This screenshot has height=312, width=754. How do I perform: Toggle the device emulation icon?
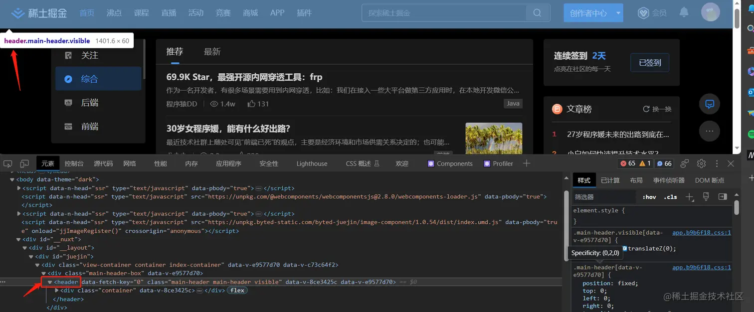[24, 163]
